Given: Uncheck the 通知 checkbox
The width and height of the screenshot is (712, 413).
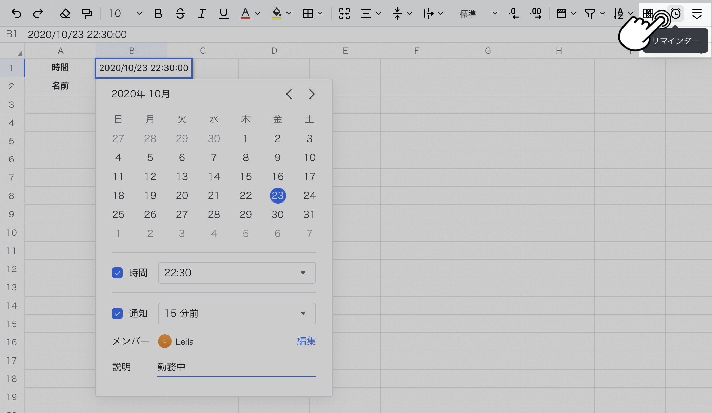Looking at the screenshot, I should coord(117,313).
